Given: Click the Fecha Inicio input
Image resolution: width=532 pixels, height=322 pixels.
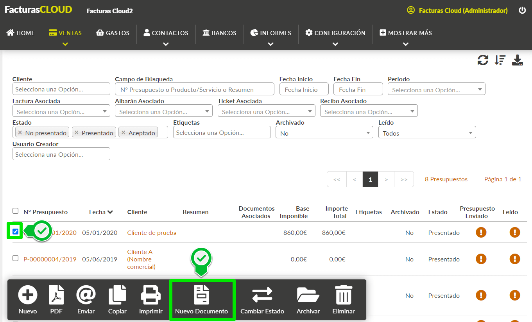Looking at the screenshot, I should coord(304,89).
